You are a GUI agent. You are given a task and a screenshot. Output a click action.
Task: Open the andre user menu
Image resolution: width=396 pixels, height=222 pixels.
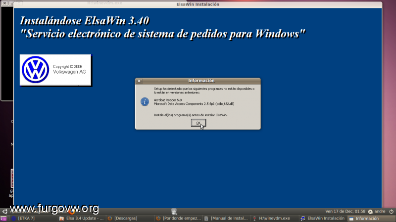380,212
